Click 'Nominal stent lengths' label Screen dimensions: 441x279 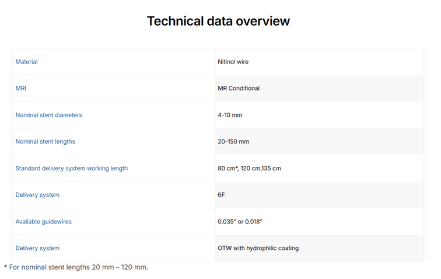pyautogui.click(x=45, y=142)
